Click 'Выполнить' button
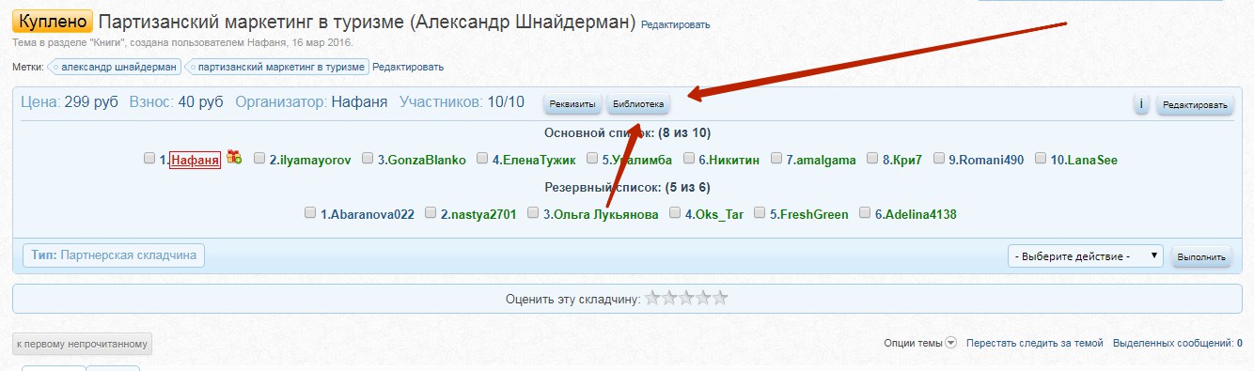This screenshot has width=1254, height=371. (1201, 256)
